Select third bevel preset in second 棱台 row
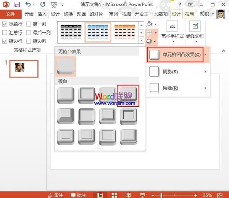 pyautogui.click(x=108, y=116)
